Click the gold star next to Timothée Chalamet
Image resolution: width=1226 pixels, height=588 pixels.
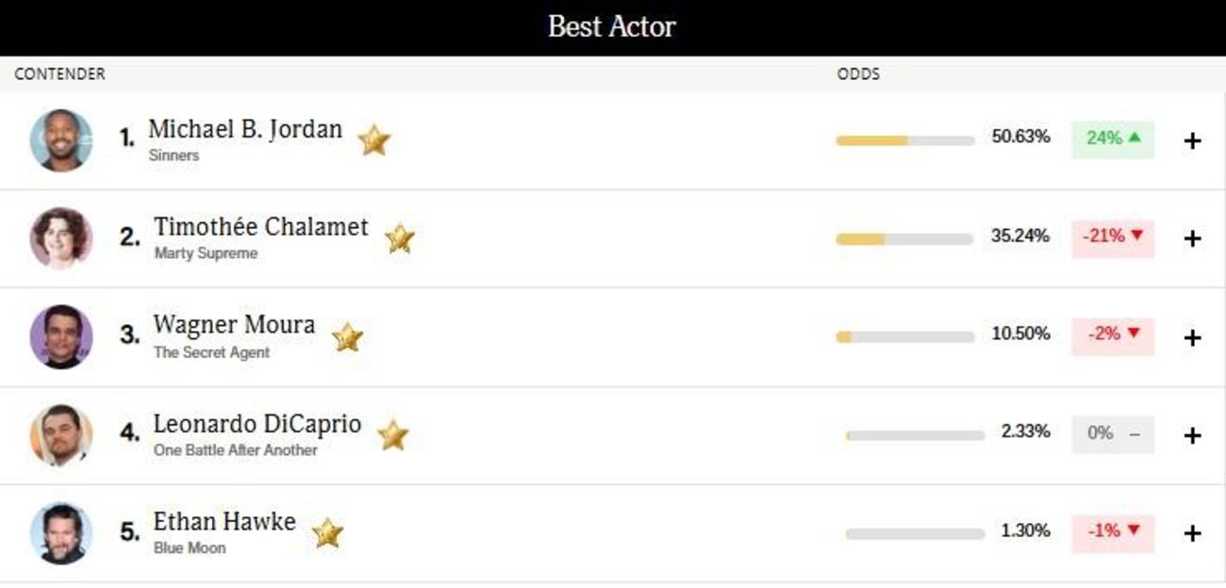pos(400,238)
